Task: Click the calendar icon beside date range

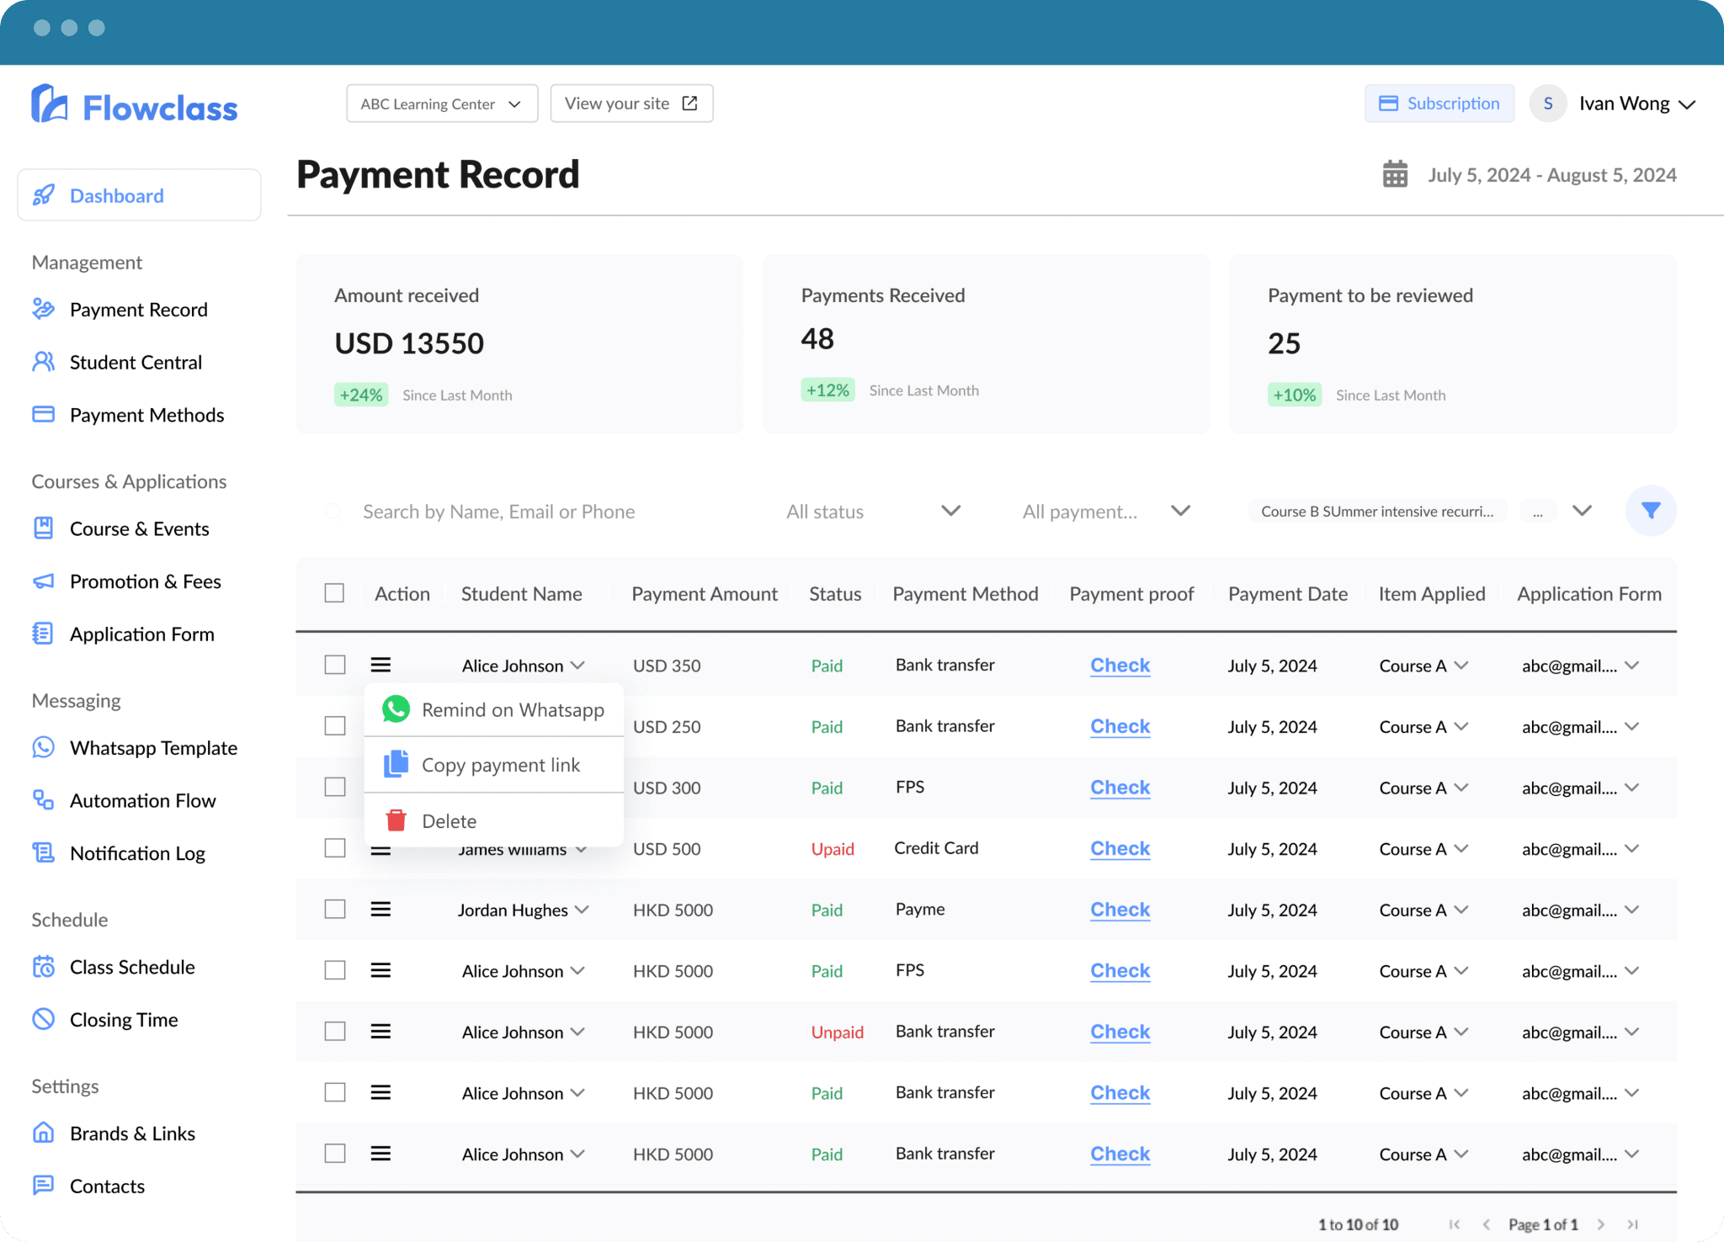Action: (1395, 174)
